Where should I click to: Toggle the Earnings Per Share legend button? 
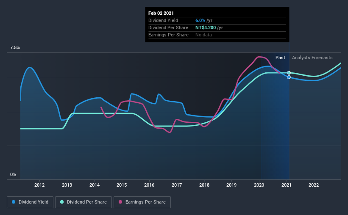click(x=142, y=202)
